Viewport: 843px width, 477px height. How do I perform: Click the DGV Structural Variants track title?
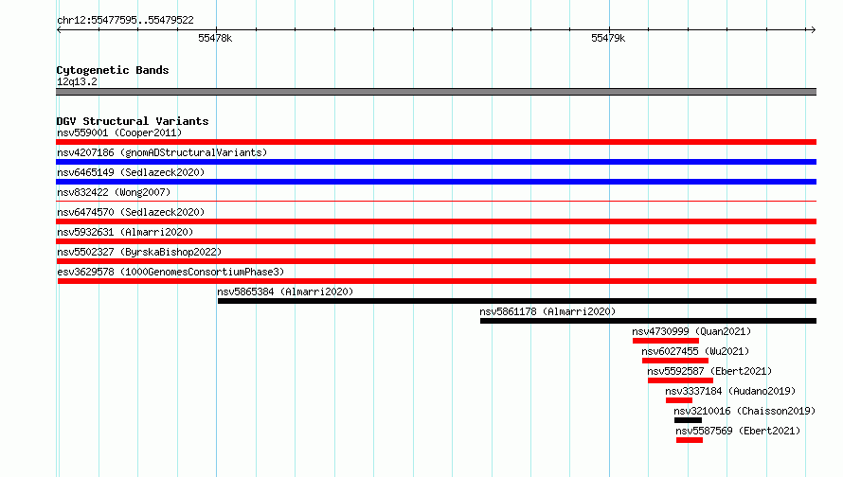coord(133,121)
